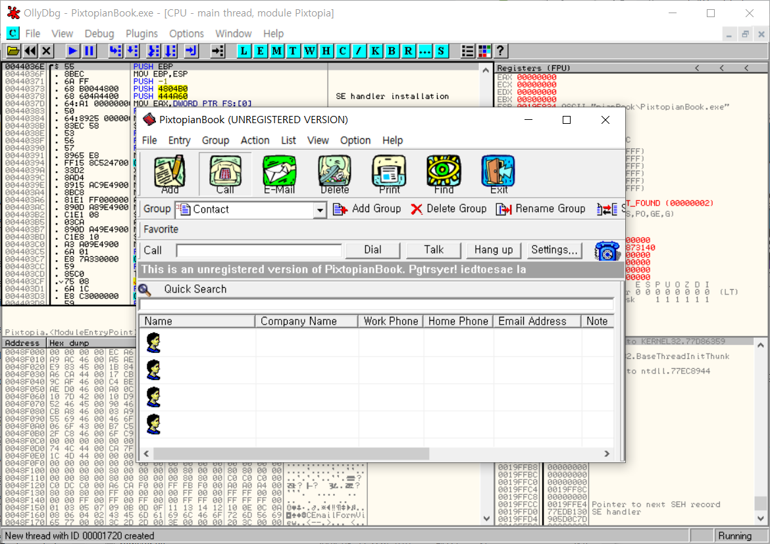Open PixtopianBook Group menu
The height and width of the screenshot is (544, 770).
(x=216, y=140)
